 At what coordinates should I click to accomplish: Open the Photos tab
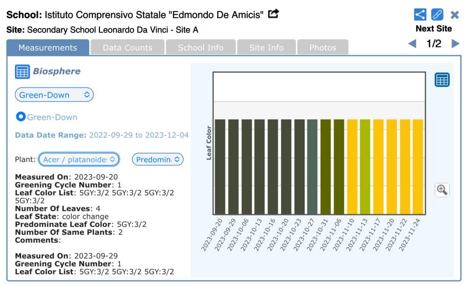click(x=323, y=48)
